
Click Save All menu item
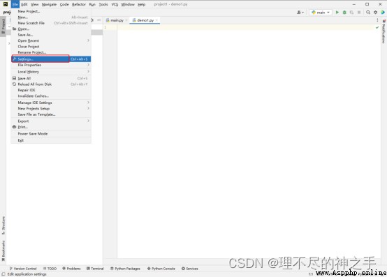(x=51, y=78)
